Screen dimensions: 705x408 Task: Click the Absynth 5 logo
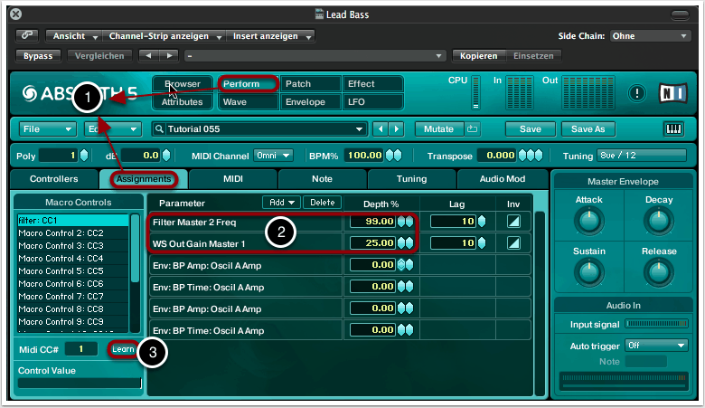coord(80,93)
